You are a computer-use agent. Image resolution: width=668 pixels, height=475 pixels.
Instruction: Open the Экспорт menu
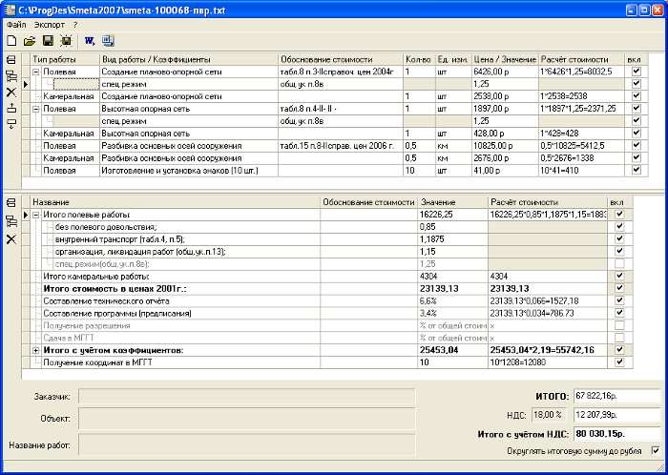(50, 25)
